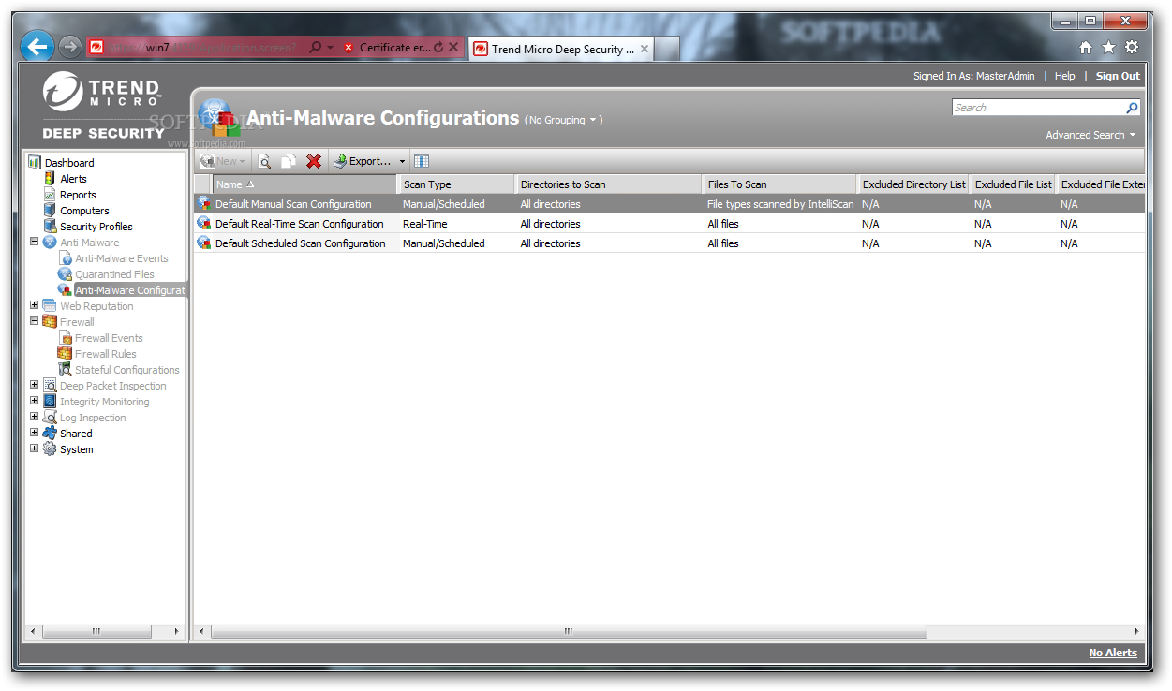Click the browser Forward arrow

coord(69,46)
